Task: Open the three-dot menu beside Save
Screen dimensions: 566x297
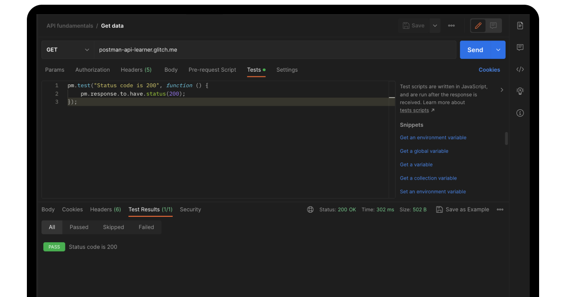Action: [x=451, y=26]
